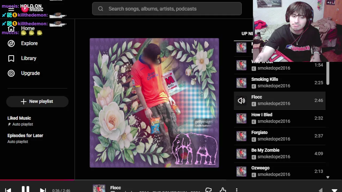This screenshot has width=342, height=192.
Task: Open smokedope2016 artist under Smoking Kills
Action: [274, 86]
